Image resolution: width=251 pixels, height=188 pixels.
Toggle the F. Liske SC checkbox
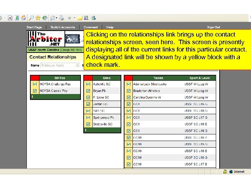(88, 97)
